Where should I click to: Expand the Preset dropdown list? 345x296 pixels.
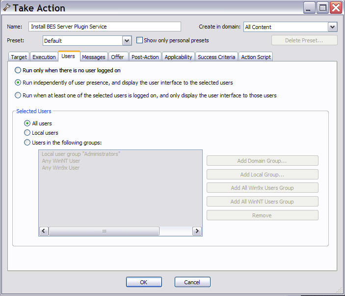[127, 40]
